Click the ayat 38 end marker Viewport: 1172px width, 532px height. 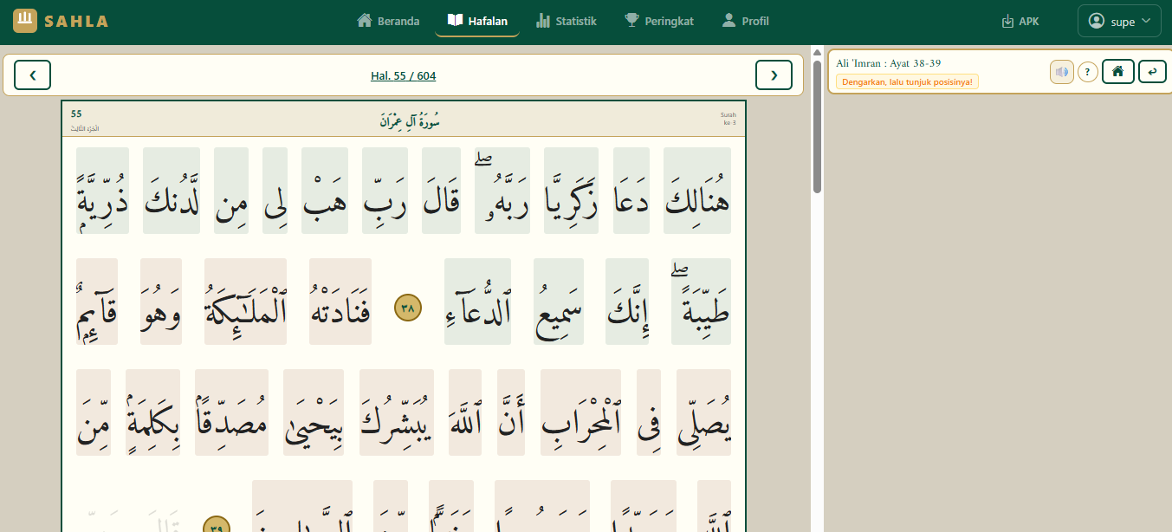coord(407,307)
